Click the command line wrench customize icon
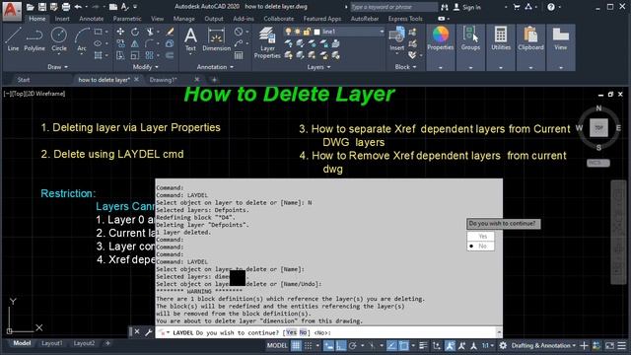This screenshot has height=355, width=631. pos(148,332)
